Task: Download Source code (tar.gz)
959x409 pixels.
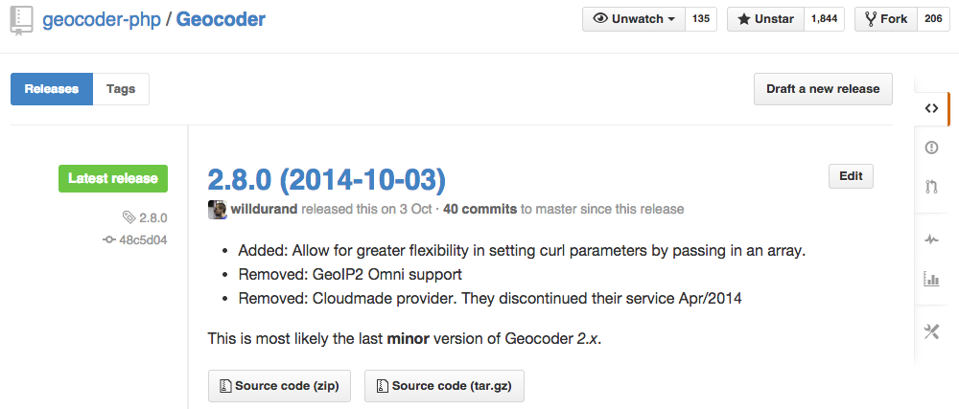Action: (x=444, y=386)
